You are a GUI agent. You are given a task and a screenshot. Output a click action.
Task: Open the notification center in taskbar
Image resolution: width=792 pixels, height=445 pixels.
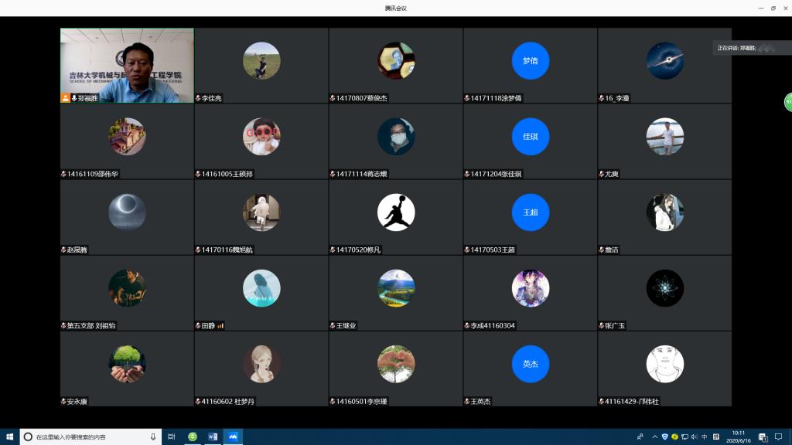(762, 437)
